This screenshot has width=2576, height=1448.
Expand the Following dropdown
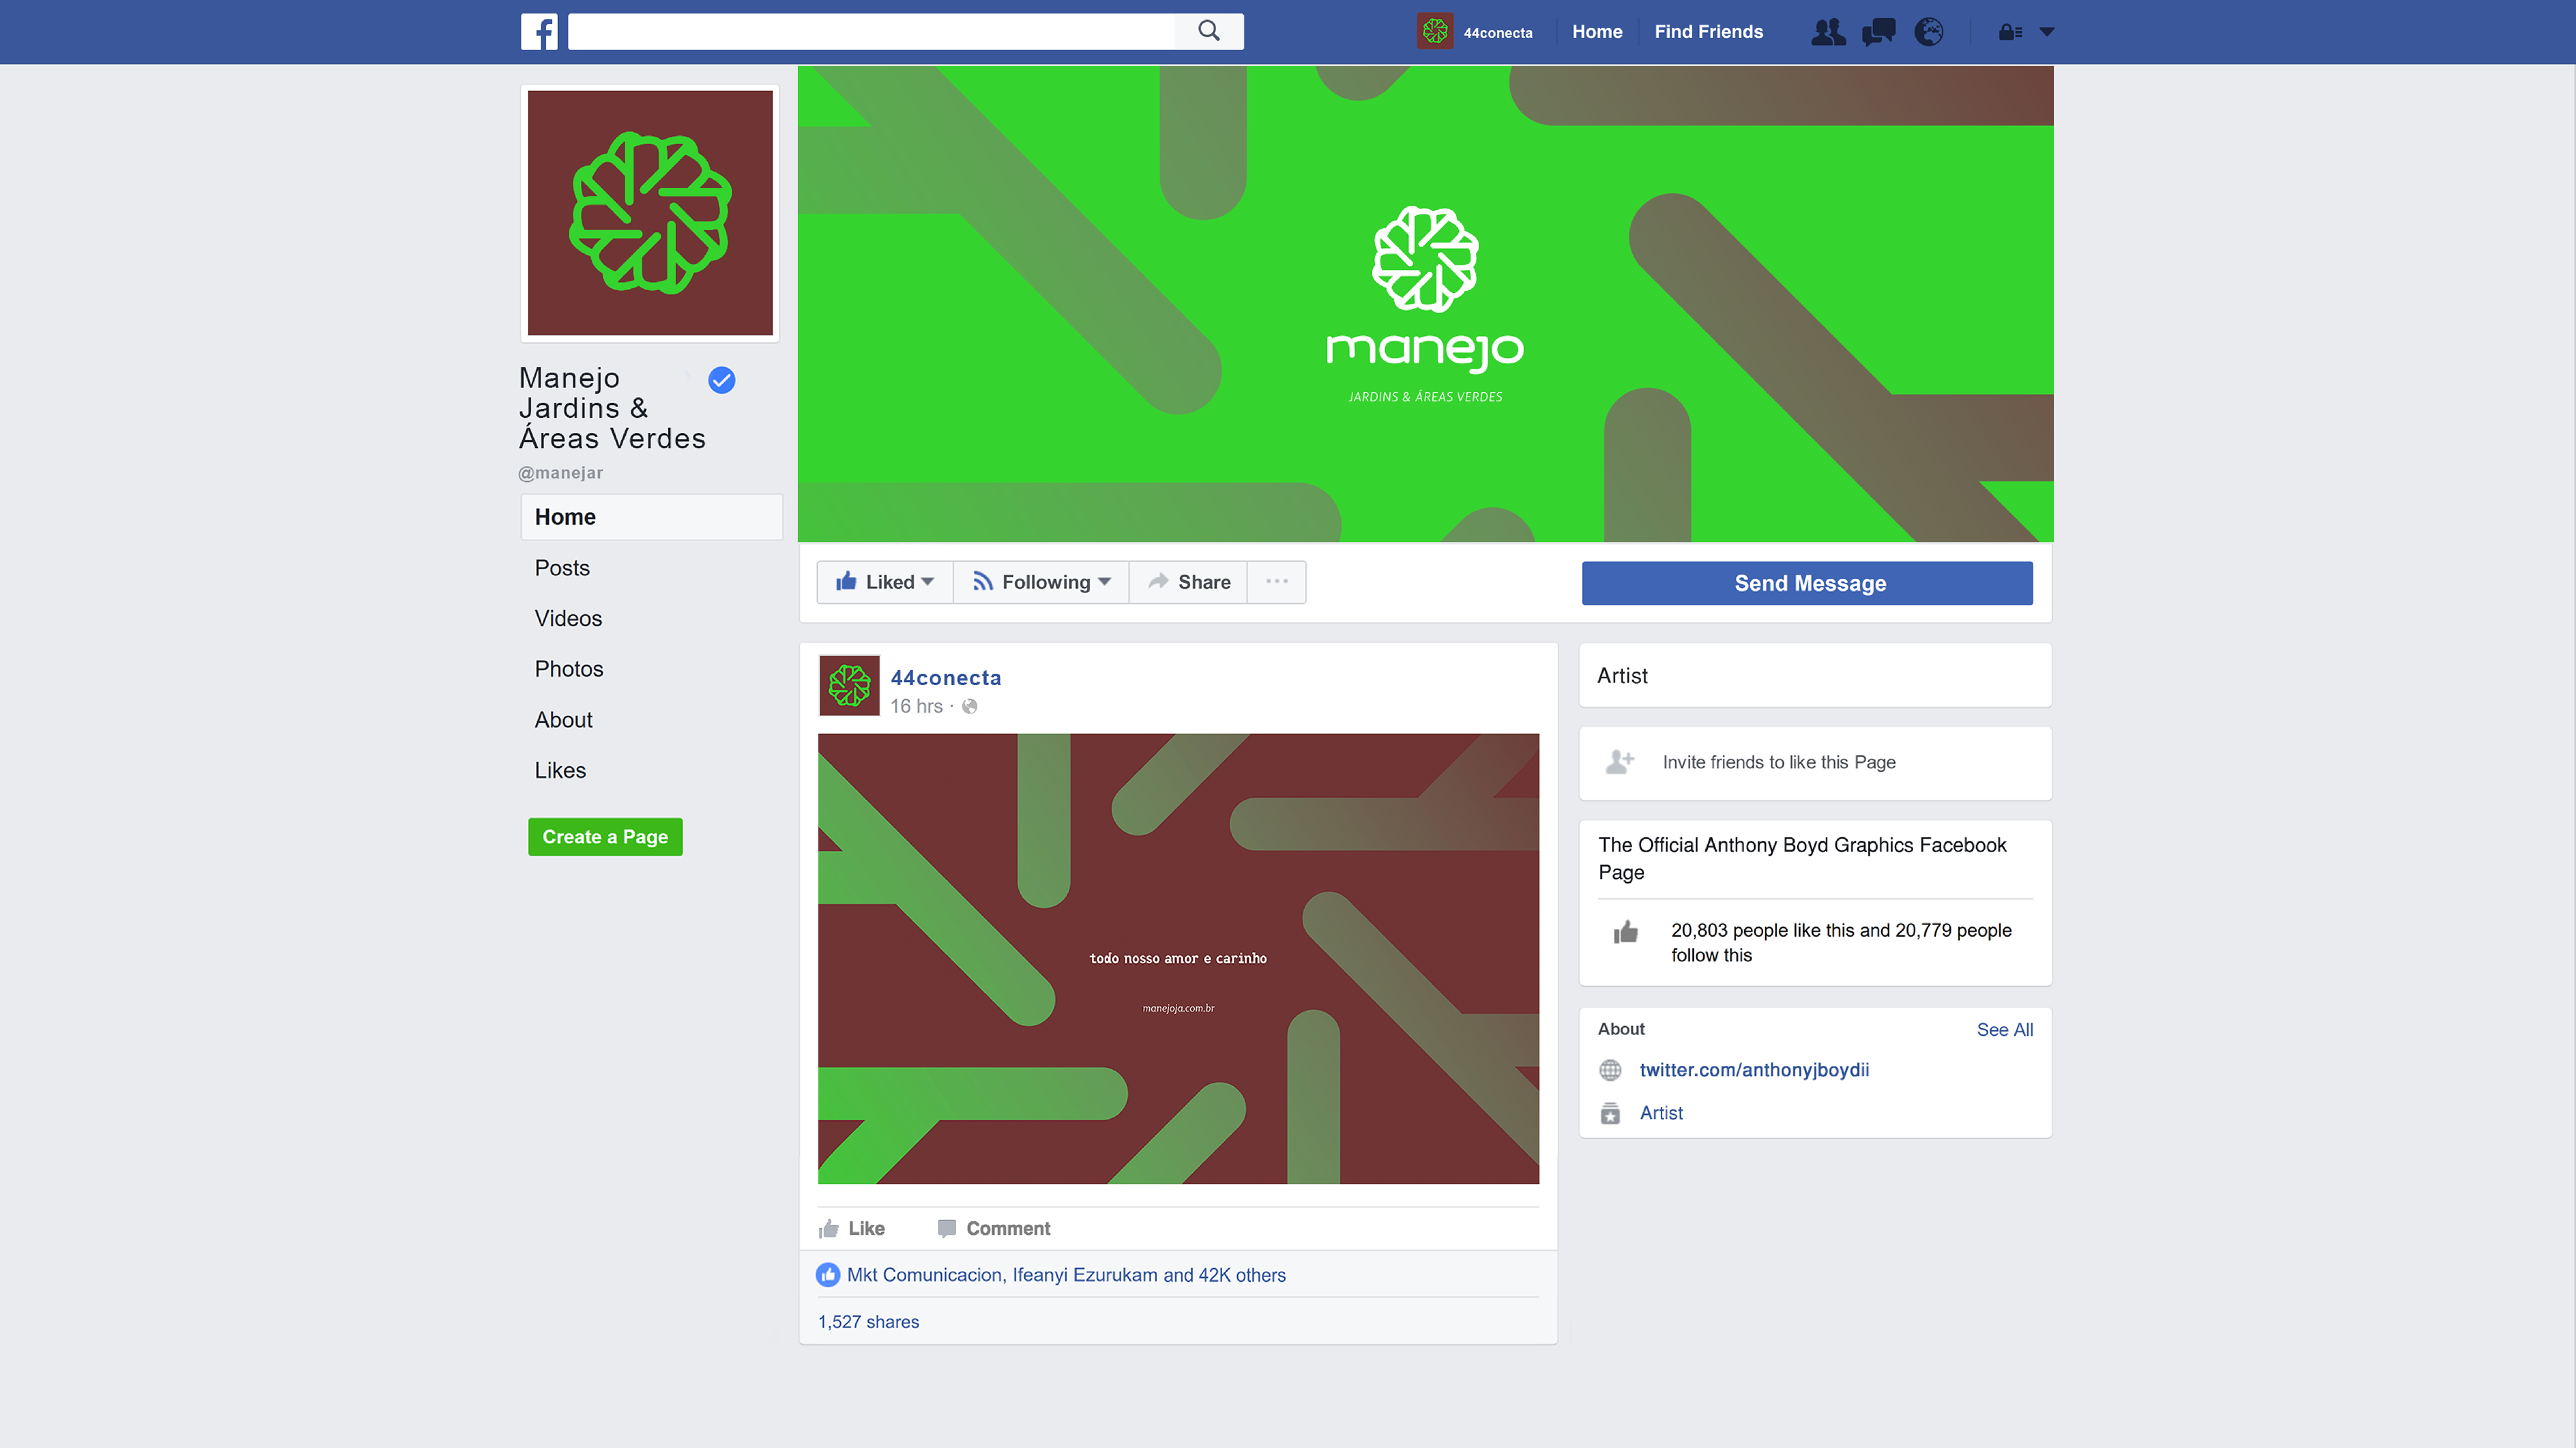click(x=1041, y=582)
